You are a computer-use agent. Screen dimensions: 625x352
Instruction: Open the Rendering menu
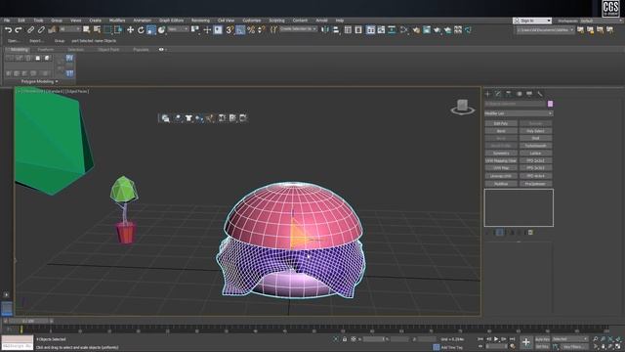click(x=200, y=21)
